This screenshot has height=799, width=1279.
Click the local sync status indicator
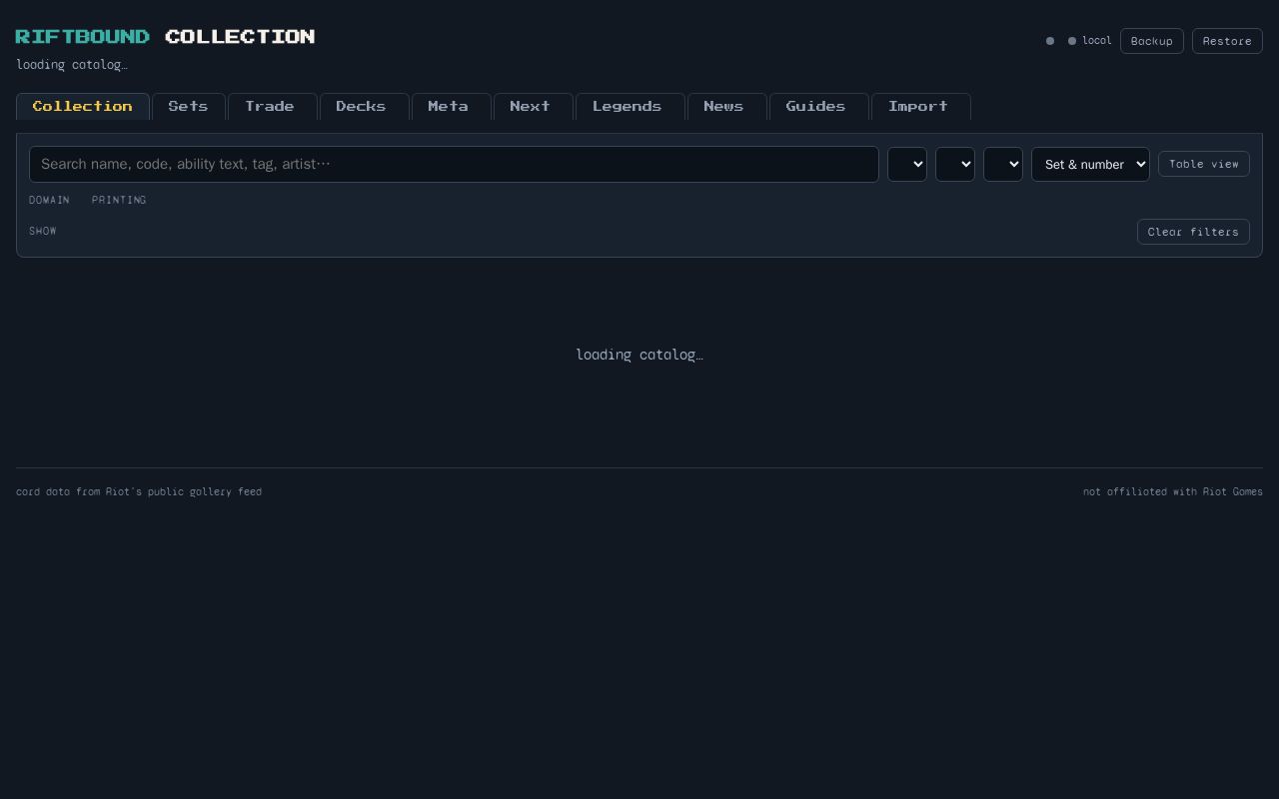(1089, 41)
